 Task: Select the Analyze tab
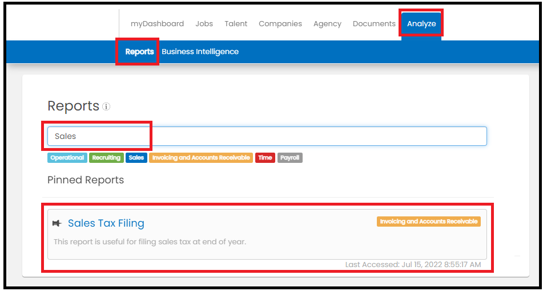click(421, 24)
